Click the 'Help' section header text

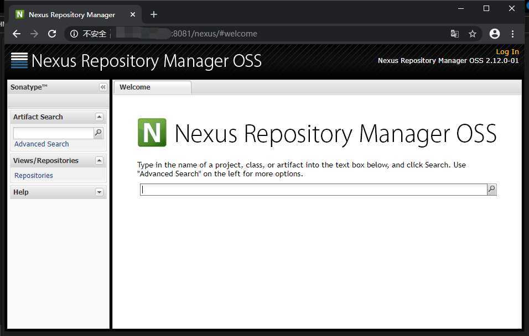[21, 192]
